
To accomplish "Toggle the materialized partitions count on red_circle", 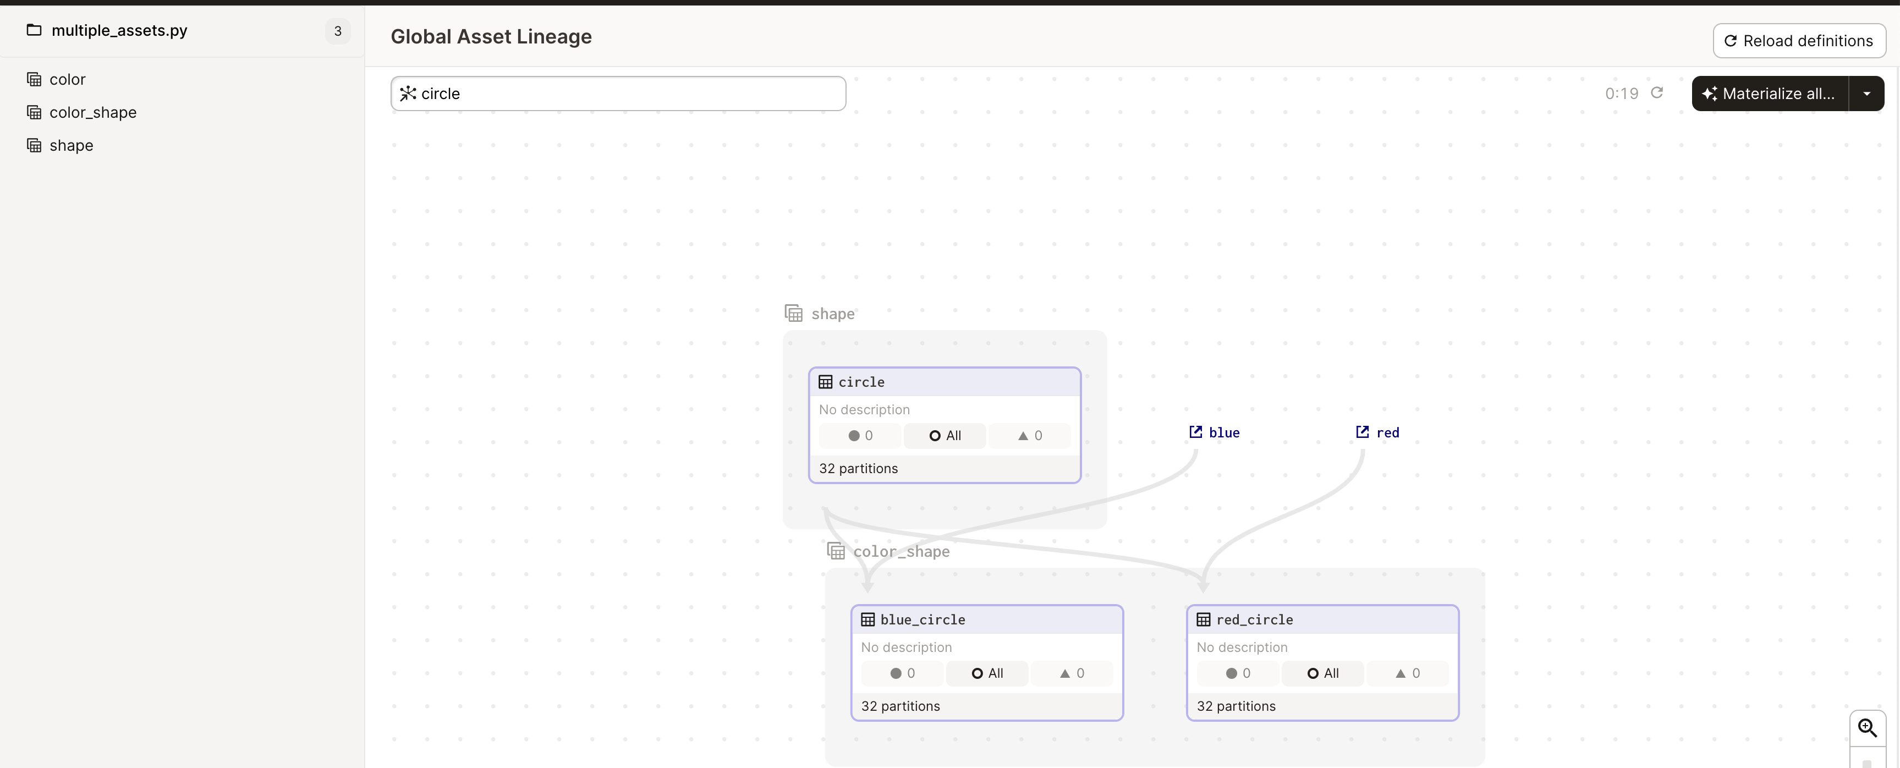I will pos(1238,673).
